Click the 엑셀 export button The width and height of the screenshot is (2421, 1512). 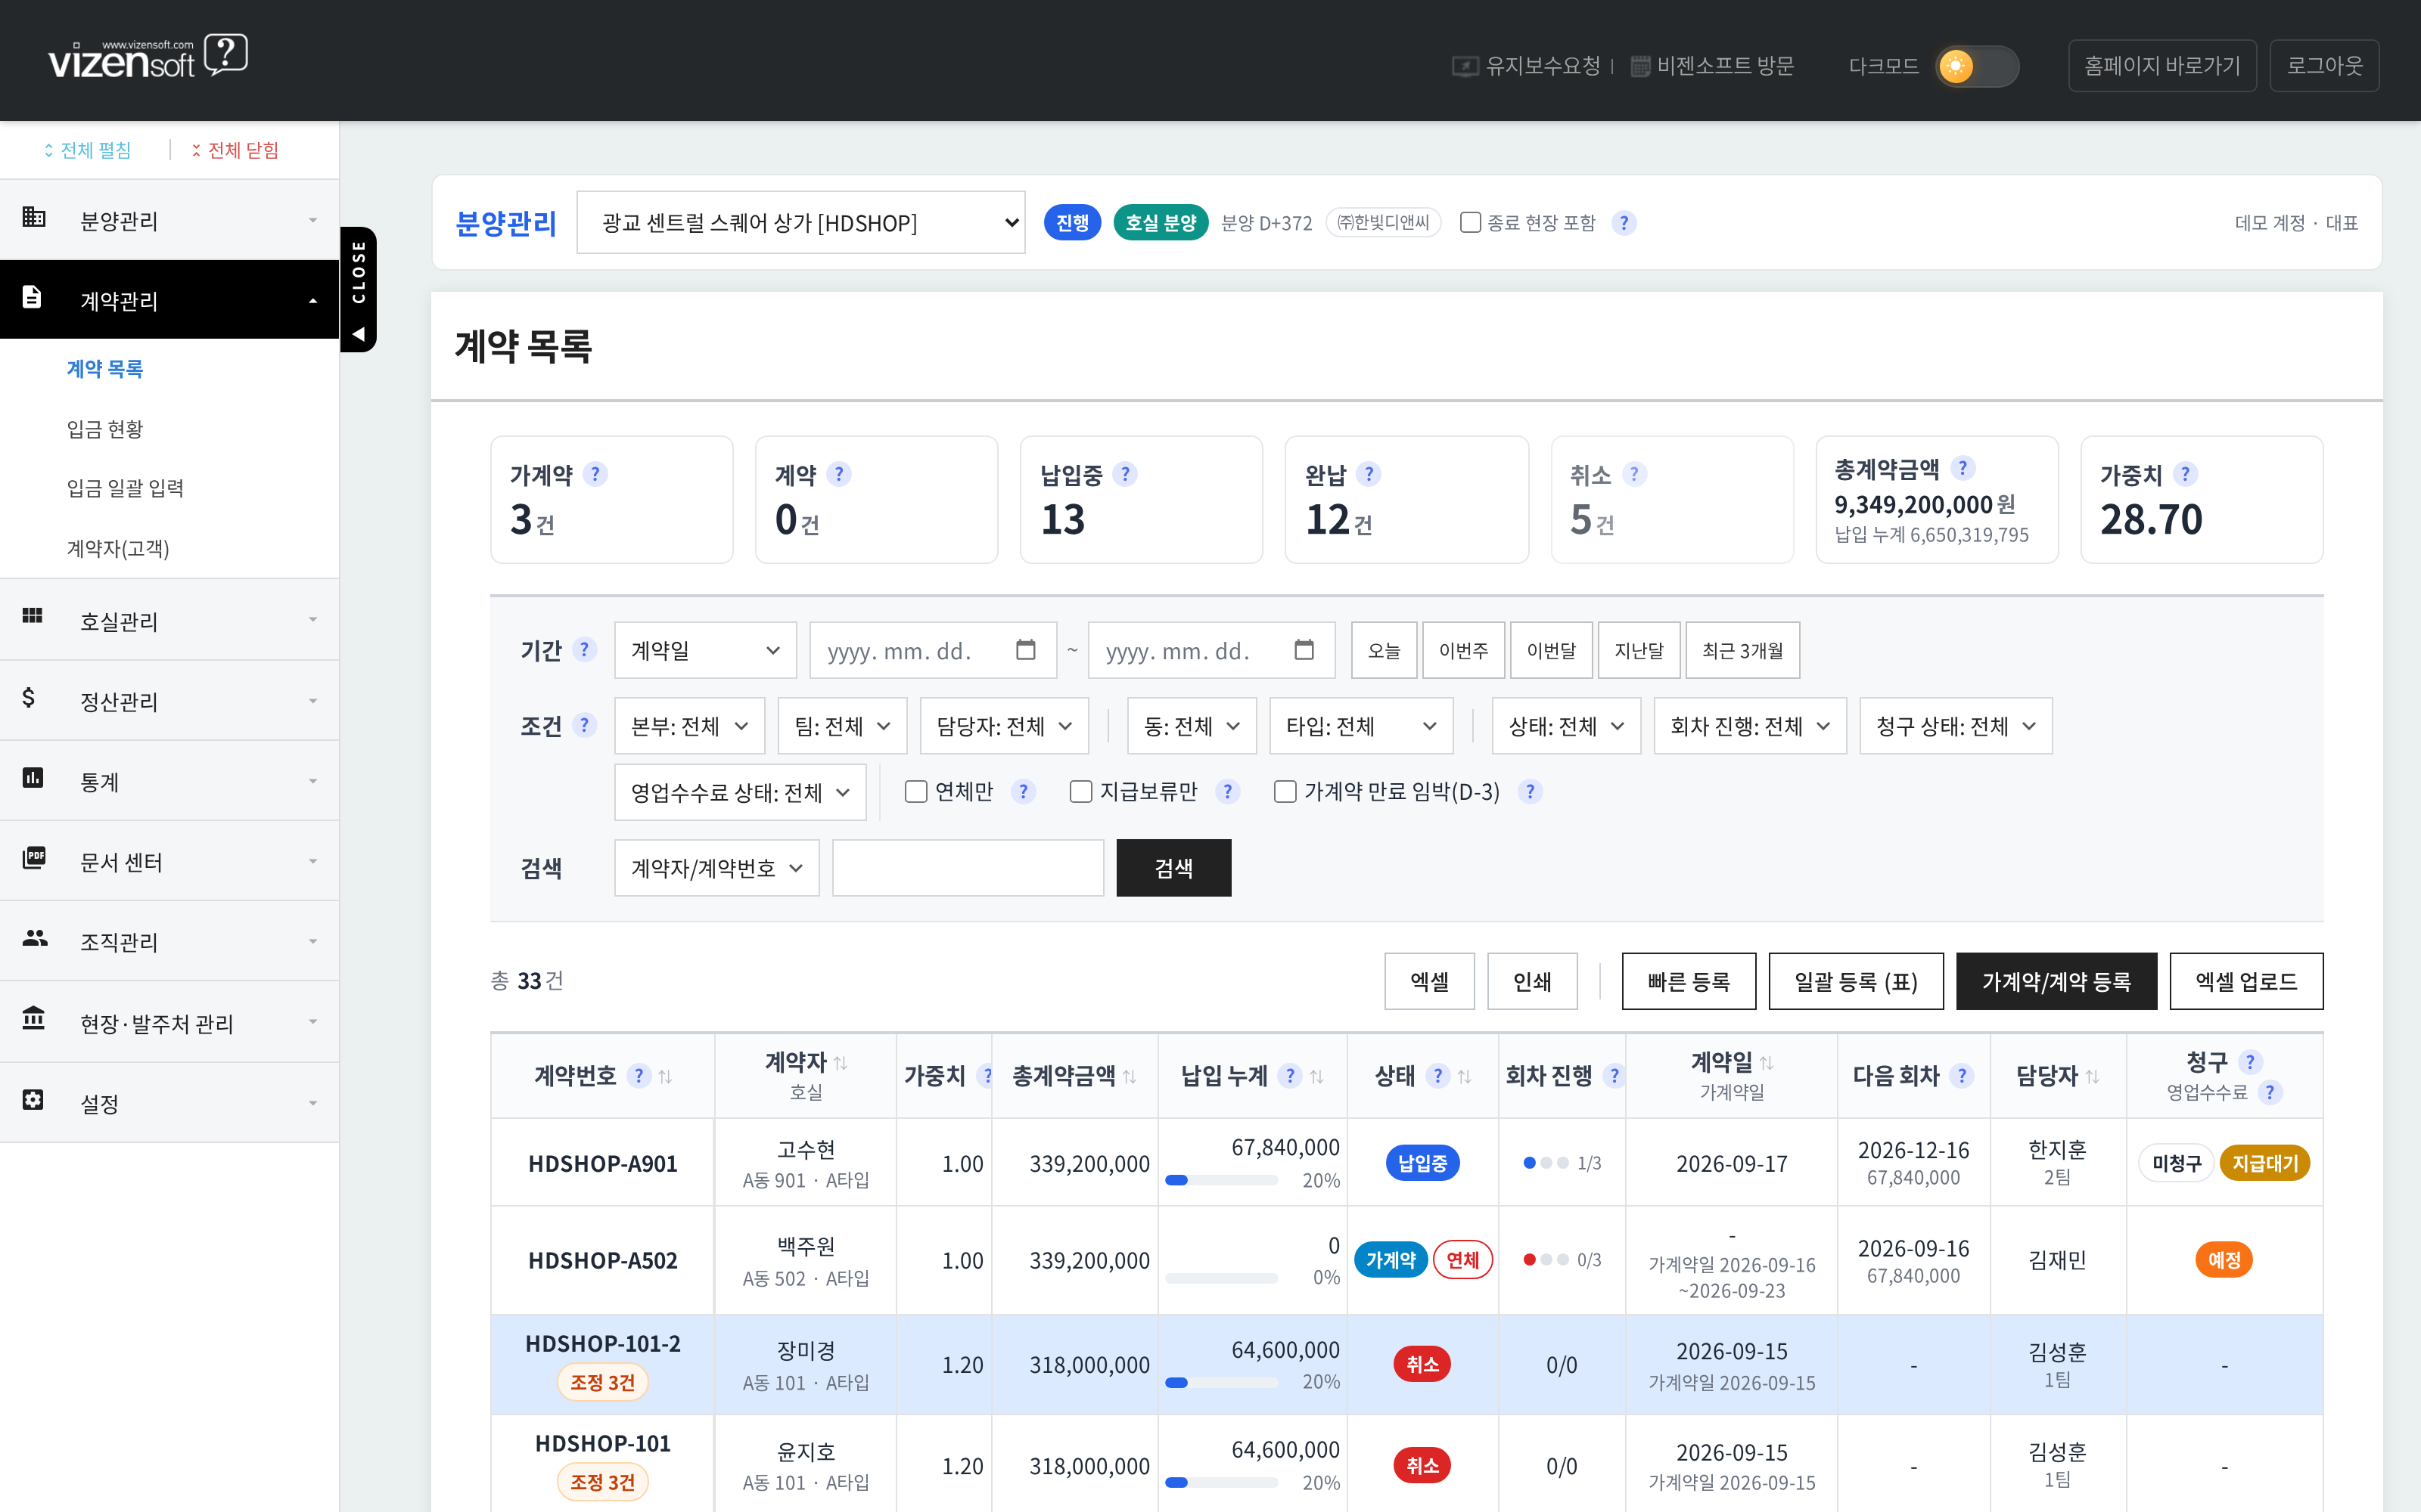click(1430, 981)
